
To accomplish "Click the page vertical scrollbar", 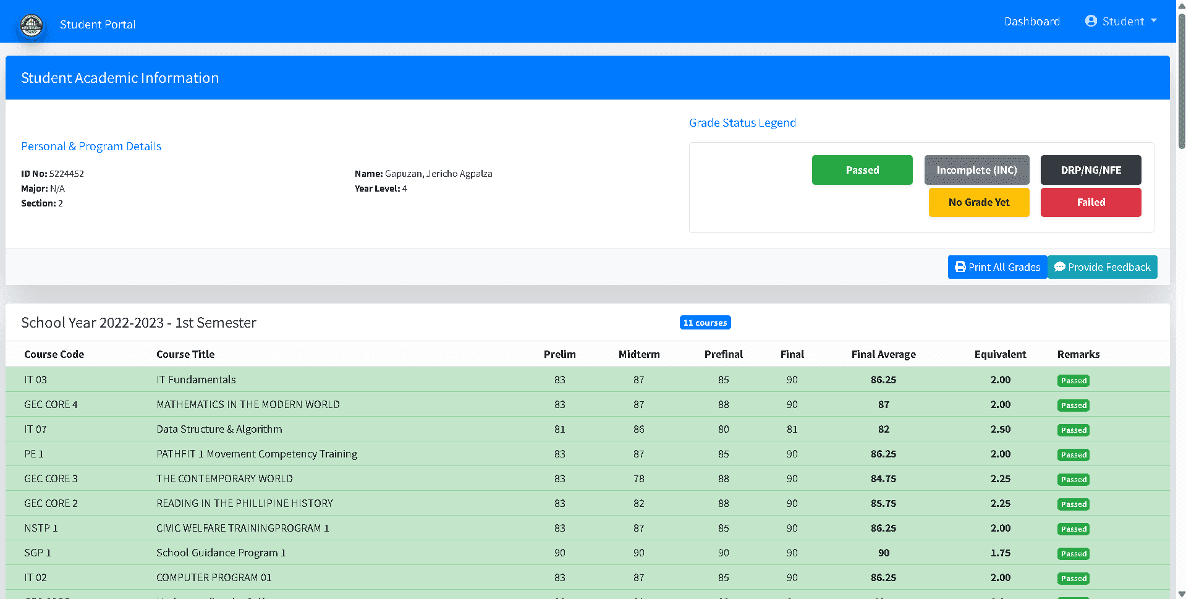I will pyautogui.click(x=1181, y=80).
